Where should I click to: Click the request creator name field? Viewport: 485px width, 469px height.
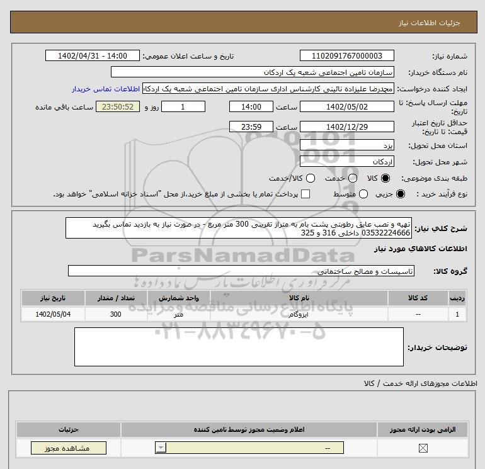coord(268,89)
